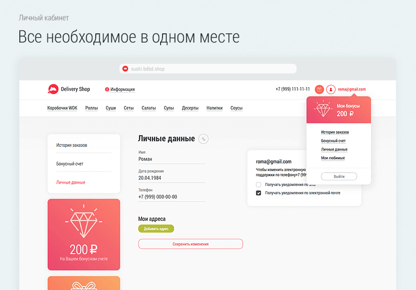
Task: Enable SMS notifications checkbox
Action: (x=258, y=184)
